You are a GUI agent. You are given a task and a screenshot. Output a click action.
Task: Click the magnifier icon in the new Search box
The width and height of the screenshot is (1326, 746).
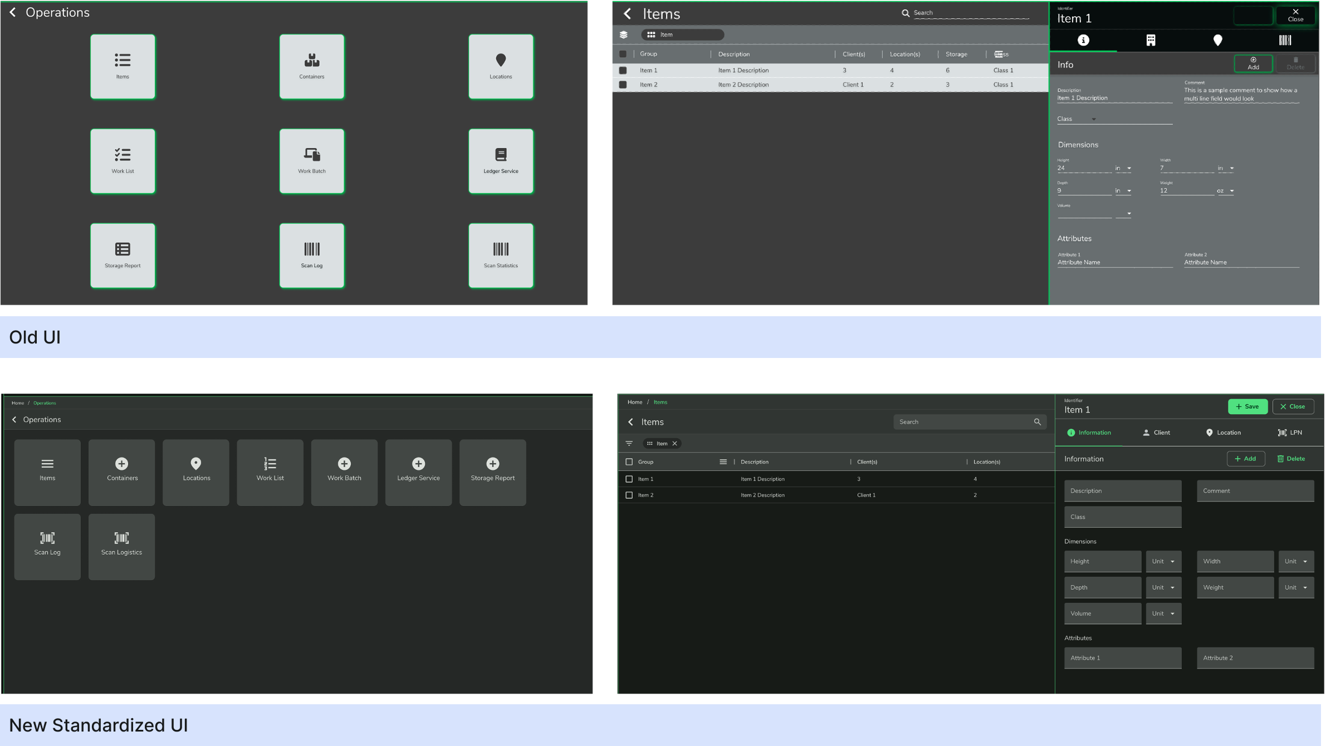(1037, 422)
